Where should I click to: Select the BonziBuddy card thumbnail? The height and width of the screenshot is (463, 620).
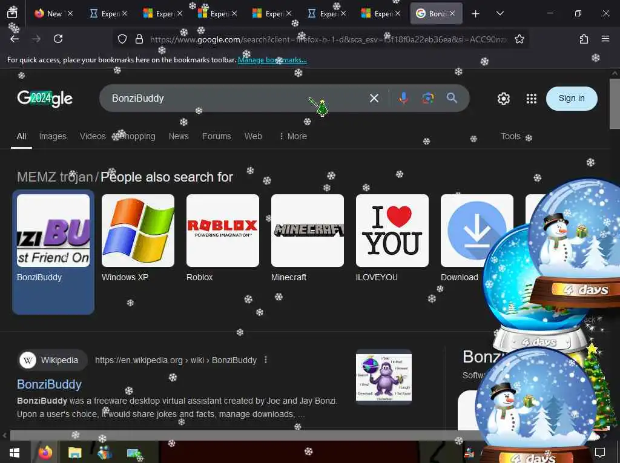click(x=53, y=231)
